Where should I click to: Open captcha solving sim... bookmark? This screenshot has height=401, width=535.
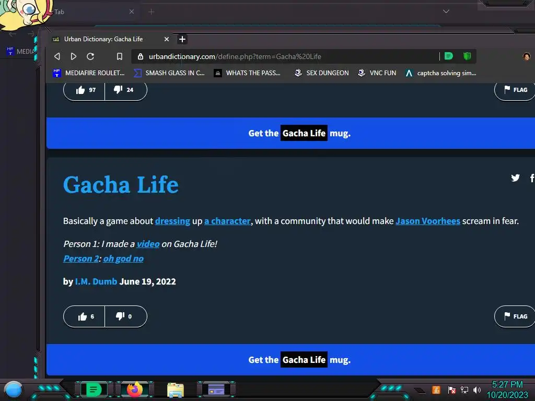point(440,73)
